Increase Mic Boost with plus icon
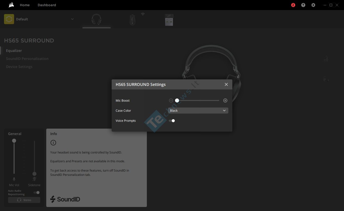 click(x=225, y=100)
